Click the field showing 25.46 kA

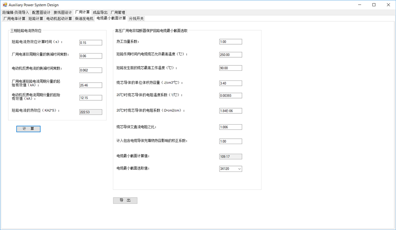point(91,85)
